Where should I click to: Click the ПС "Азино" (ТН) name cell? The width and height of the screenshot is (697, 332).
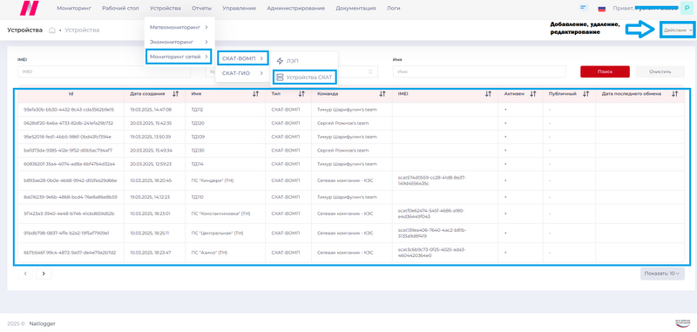209,253
